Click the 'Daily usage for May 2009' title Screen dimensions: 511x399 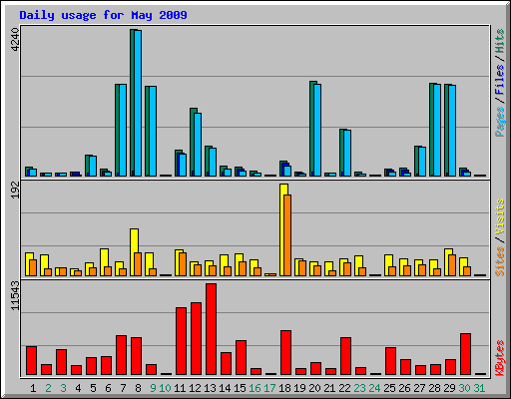103,15
